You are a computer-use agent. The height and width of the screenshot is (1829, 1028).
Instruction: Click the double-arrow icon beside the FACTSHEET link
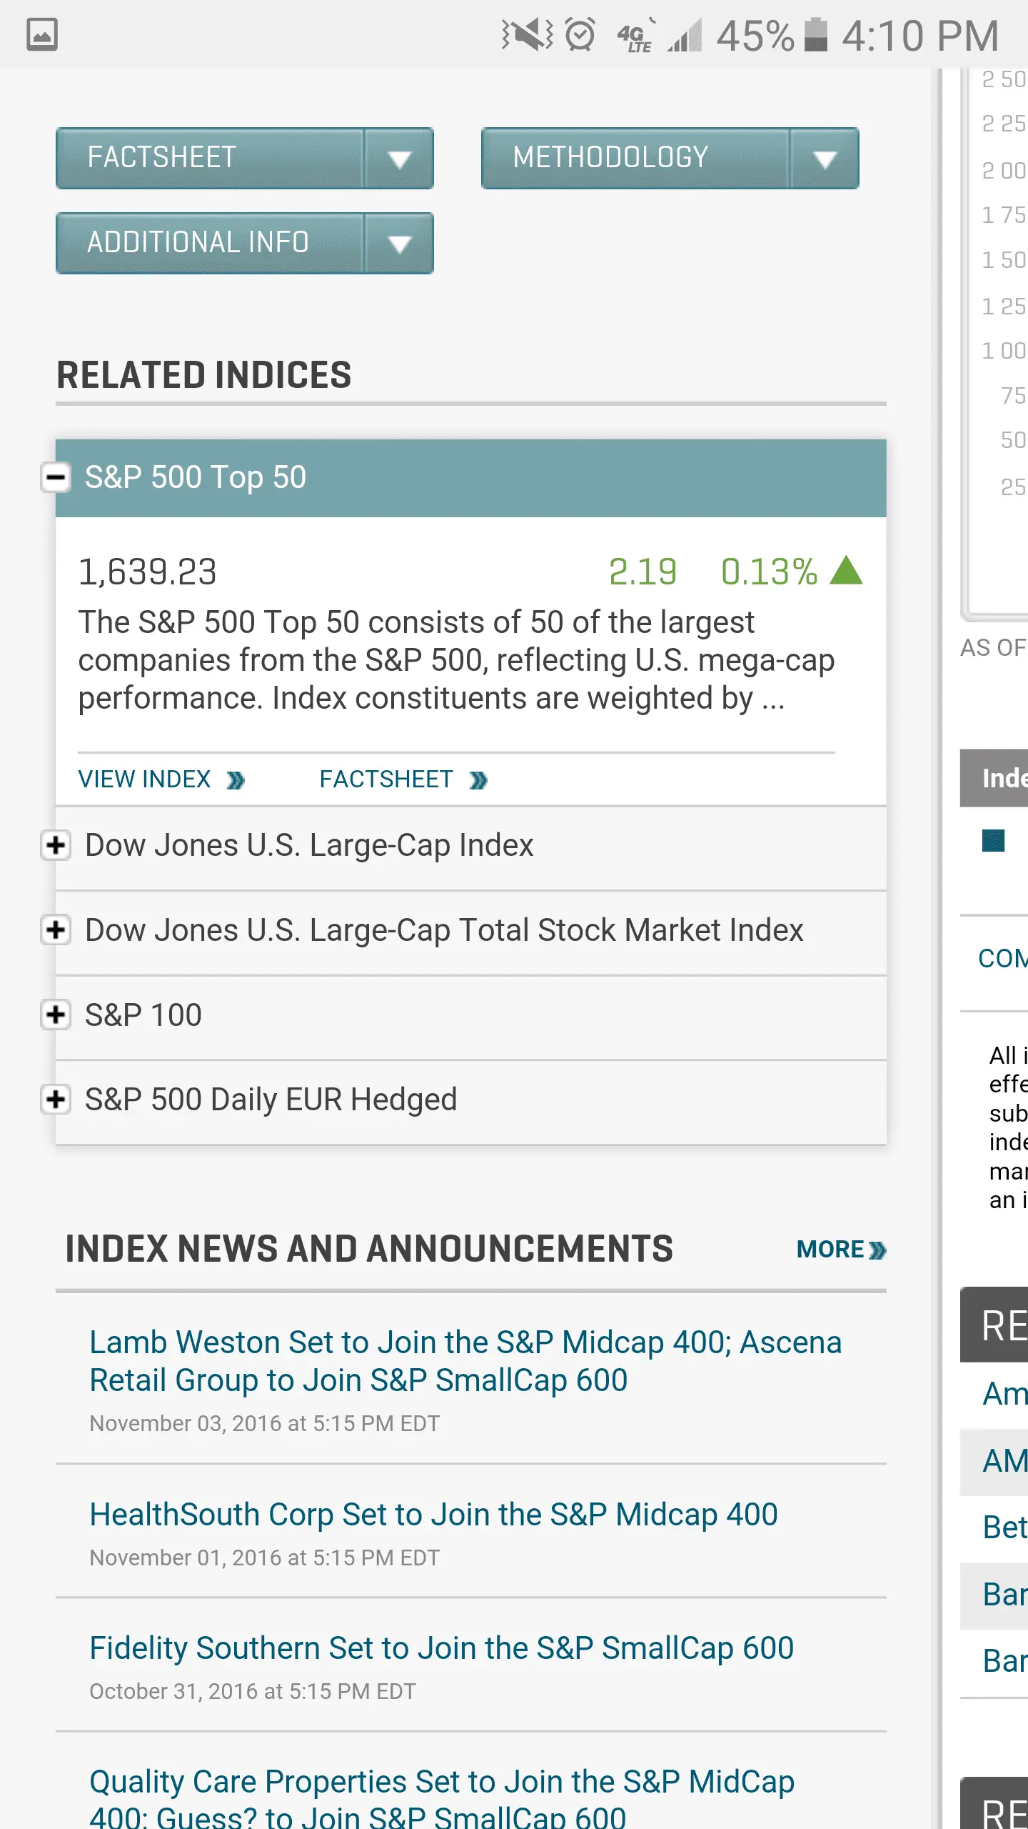pos(478,781)
